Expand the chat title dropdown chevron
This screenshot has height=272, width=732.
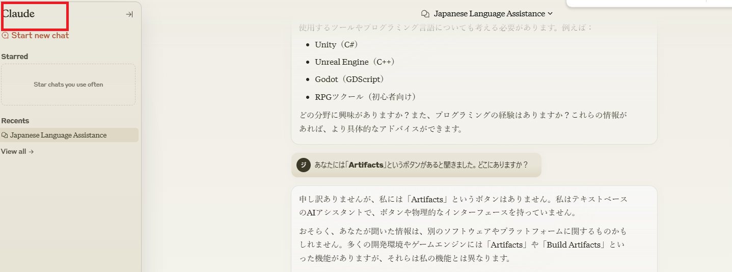point(550,14)
